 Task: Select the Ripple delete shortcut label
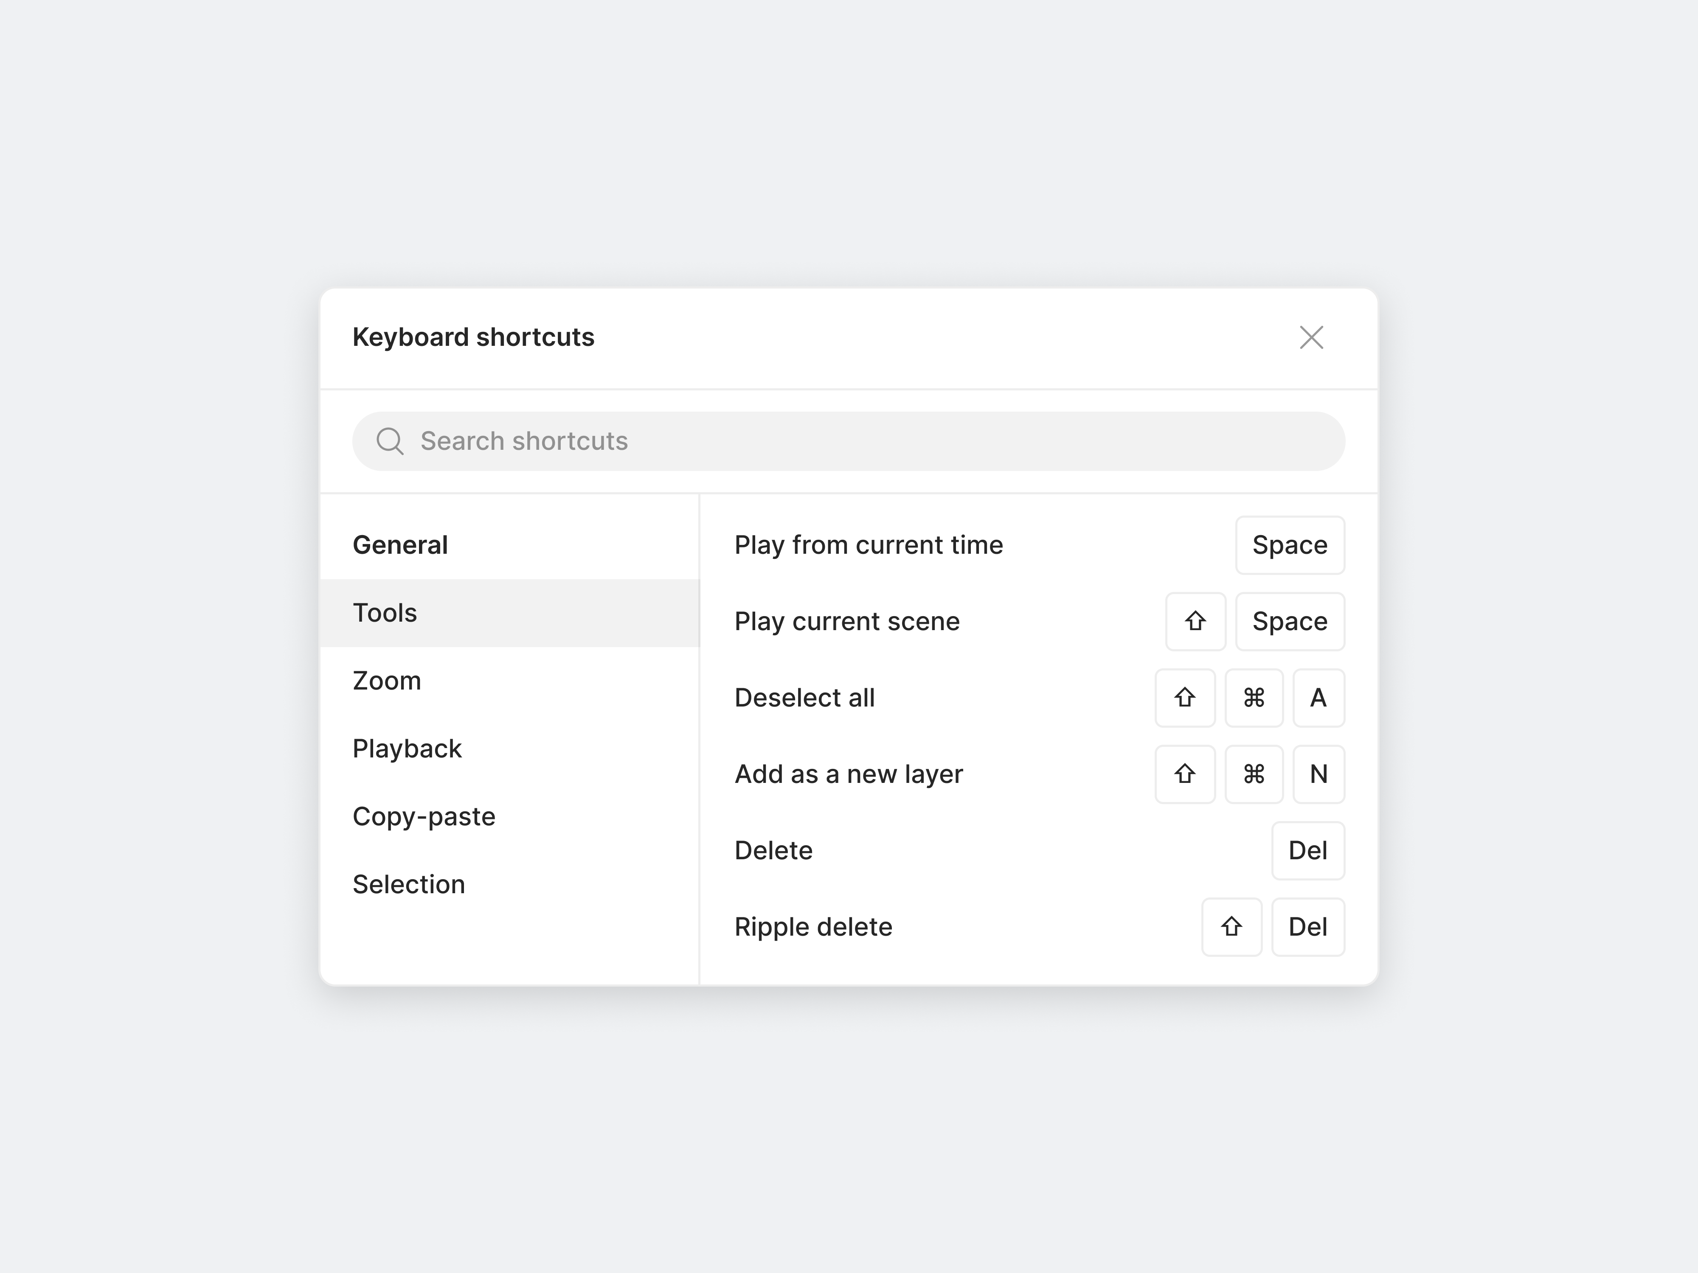[x=813, y=927]
